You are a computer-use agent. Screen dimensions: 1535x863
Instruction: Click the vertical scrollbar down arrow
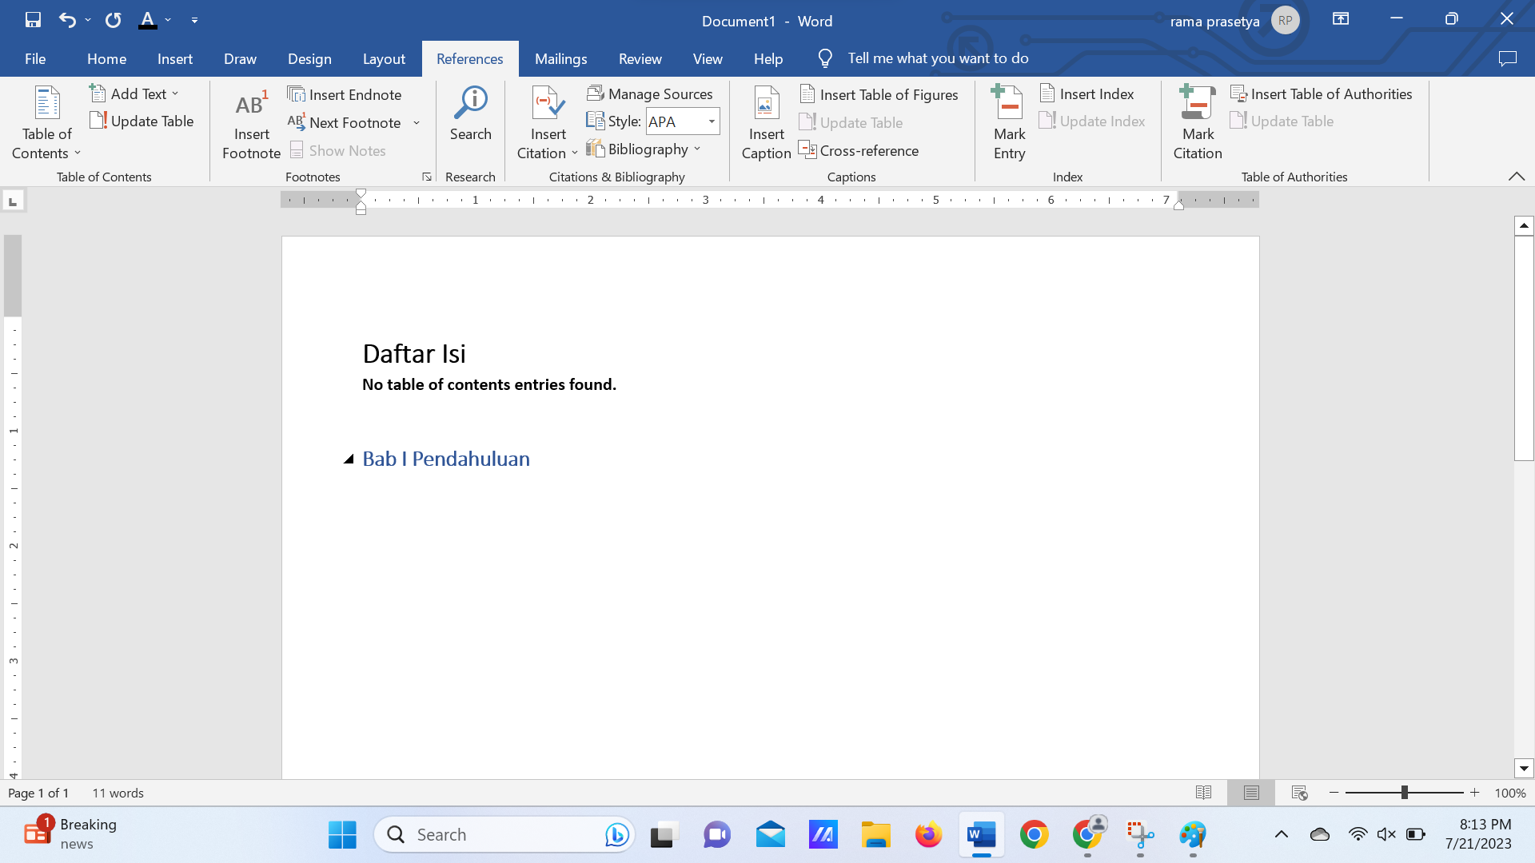point(1524,769)
